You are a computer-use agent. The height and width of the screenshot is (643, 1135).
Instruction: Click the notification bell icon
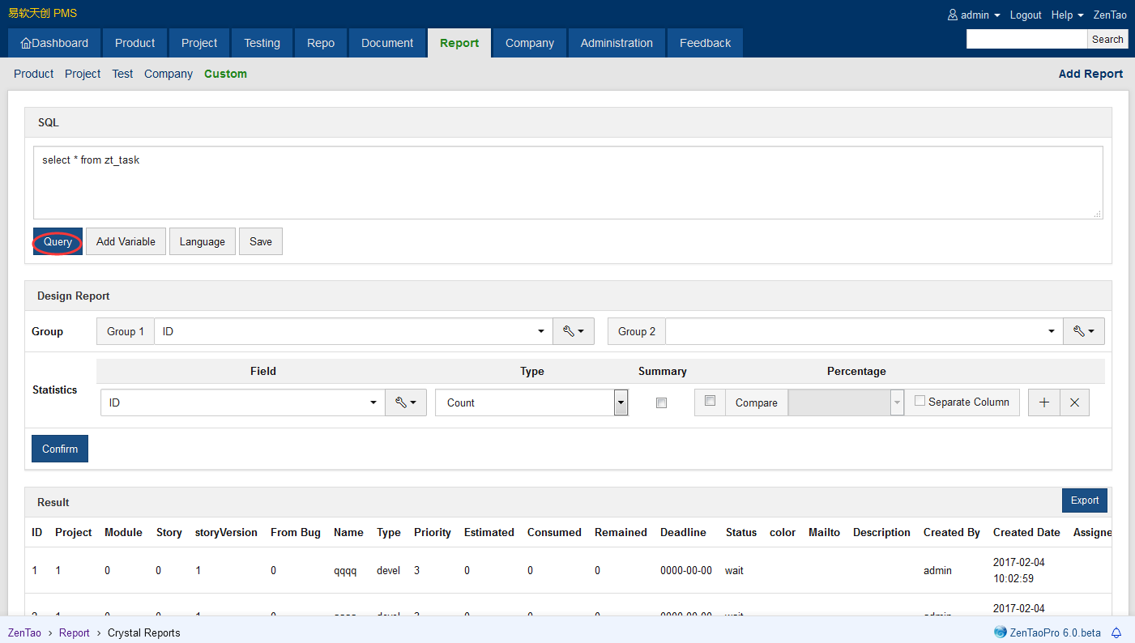coord(1116,632)
